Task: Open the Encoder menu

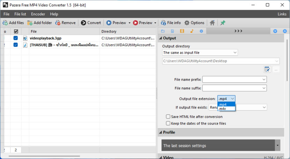Action: pyautogui.click(x=38, y=14)
